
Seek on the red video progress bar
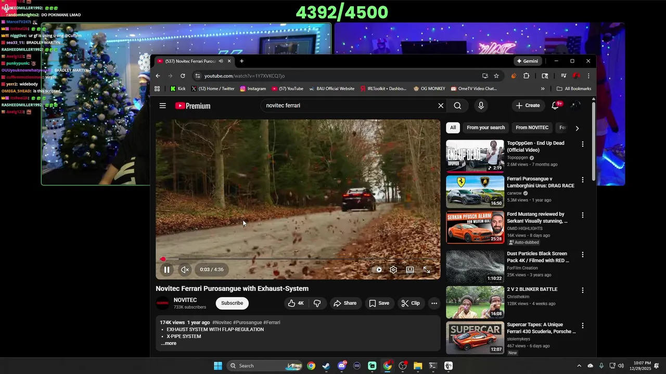pyautogui.click(x=298, y=259)
